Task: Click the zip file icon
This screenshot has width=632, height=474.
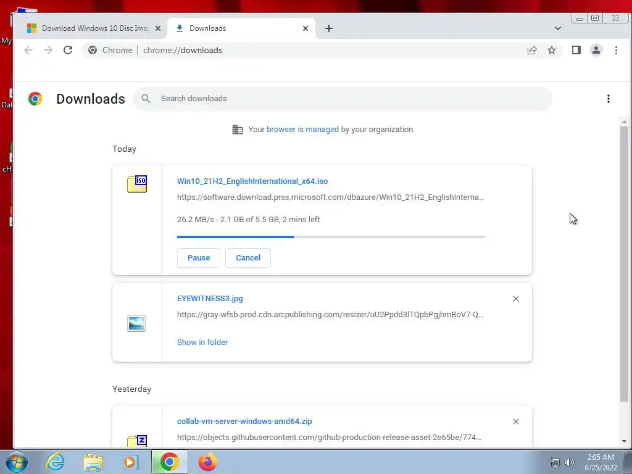Action: [x=137, y=441]
